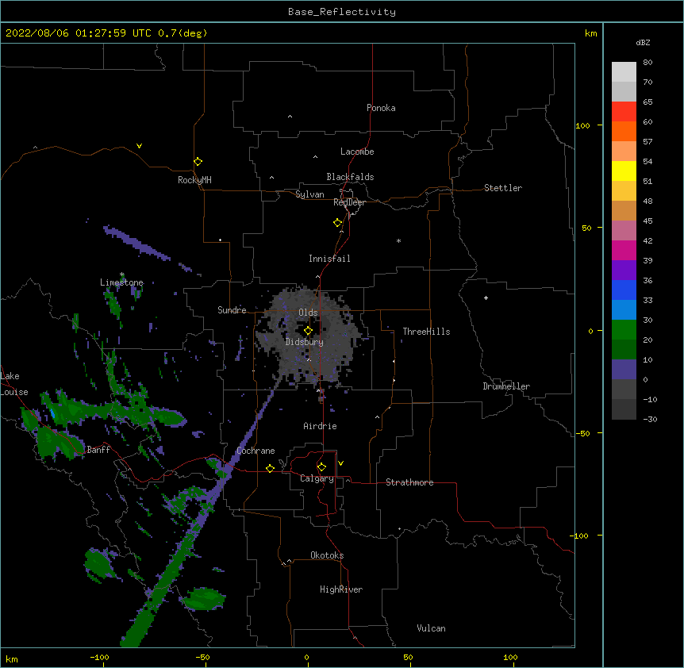Click the Sundre town label

(x=232, y=310)
